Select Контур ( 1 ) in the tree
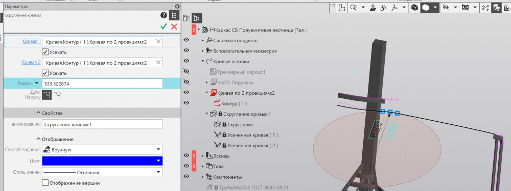 click(234, 103)
